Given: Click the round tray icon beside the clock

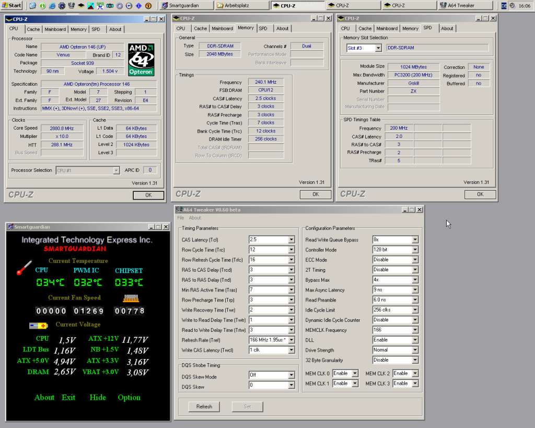Looking at the screenshot, I should 512,5.
